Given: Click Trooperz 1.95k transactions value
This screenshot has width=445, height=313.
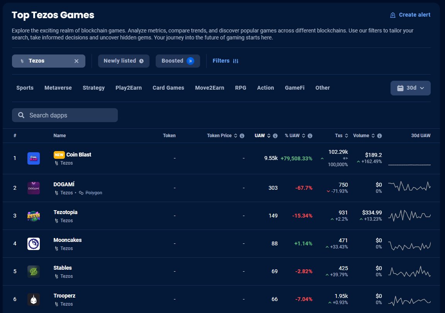Looking at the screenshot, I should tap(341, 296).
